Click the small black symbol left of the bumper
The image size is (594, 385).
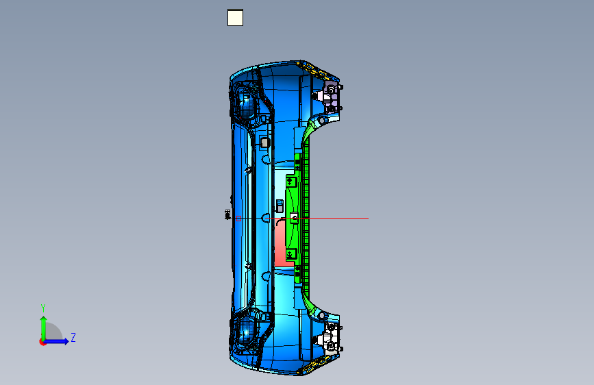pyautogui.click(x=227, y=214)
